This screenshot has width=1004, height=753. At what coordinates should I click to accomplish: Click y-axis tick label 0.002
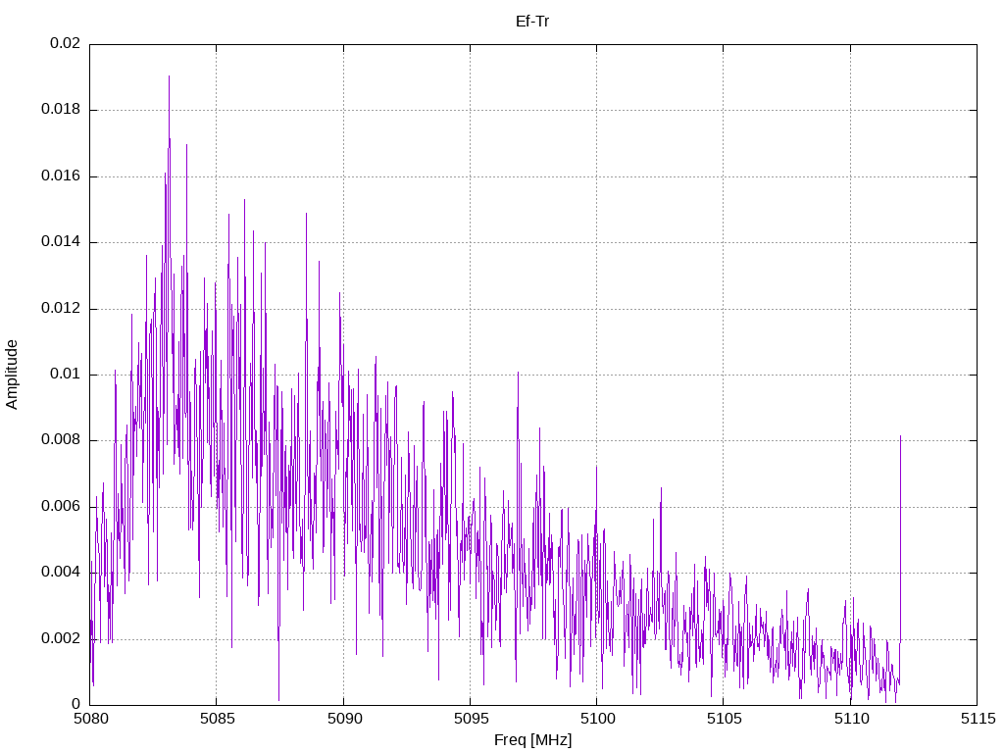tap(61, 638)
